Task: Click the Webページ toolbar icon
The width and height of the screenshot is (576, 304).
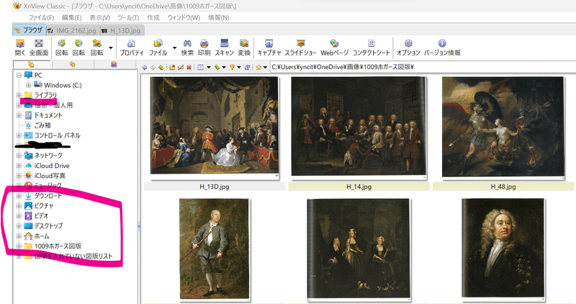Action: [x=334, y=48]
